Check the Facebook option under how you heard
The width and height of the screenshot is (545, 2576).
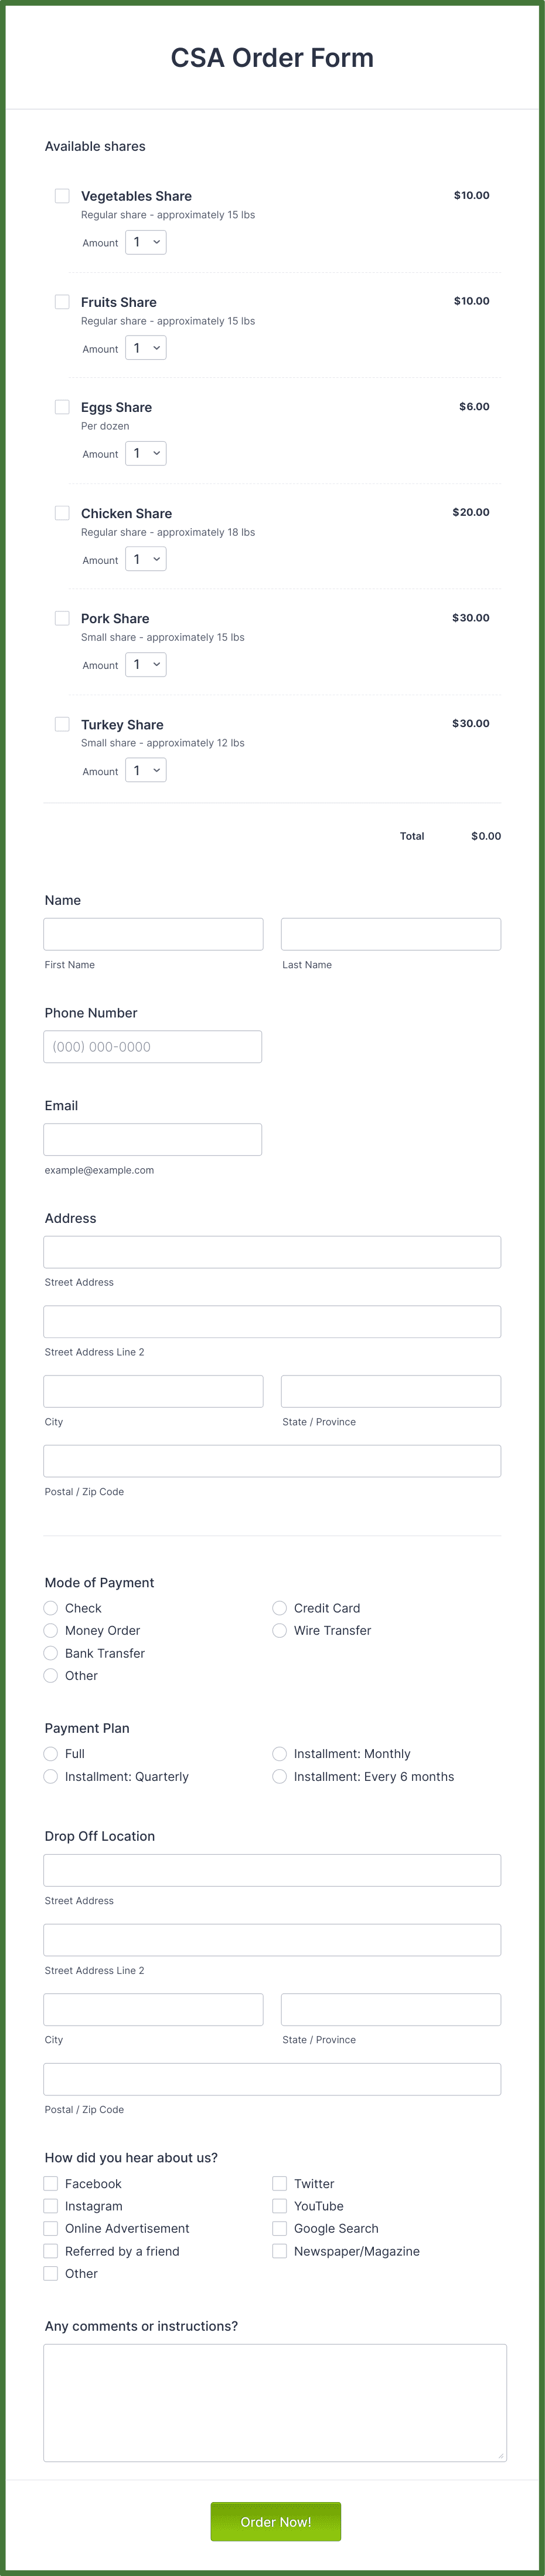pyautogui.click(x=50, y=2184)
